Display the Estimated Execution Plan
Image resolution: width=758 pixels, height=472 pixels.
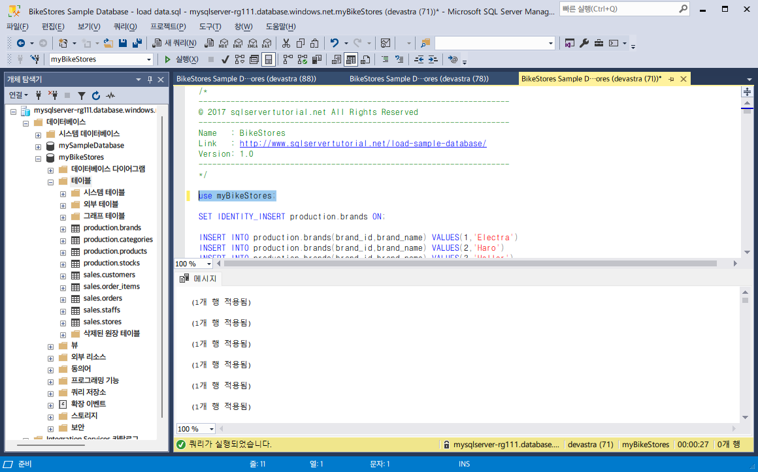pos(240,59)
